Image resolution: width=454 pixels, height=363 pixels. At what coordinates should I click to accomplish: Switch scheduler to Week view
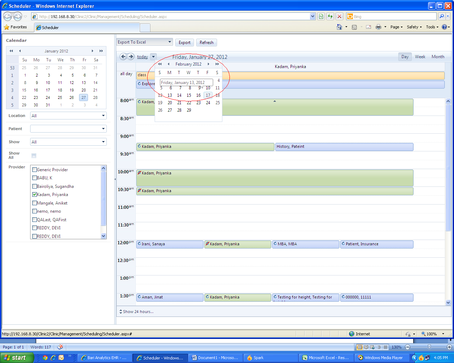click(420, 57)
